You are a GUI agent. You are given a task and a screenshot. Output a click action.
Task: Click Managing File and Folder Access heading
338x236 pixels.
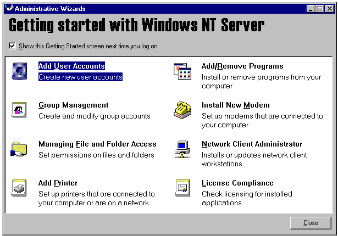pos(97,144)
